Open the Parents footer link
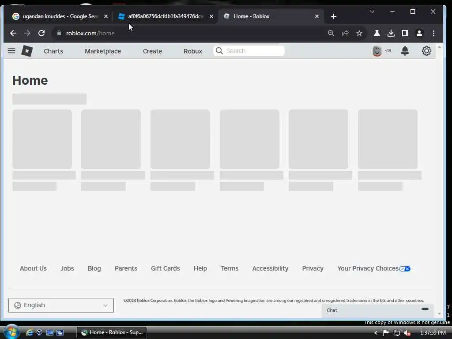452x339 pixels. pos(126,268)
